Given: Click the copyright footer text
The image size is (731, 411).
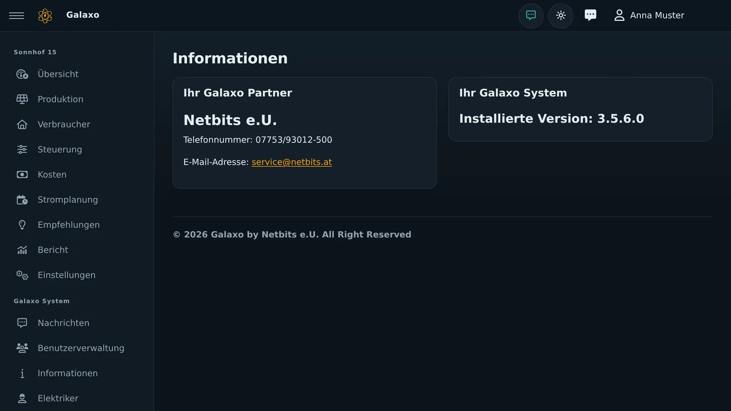Looking at the screenshot, I should tap(292, 234).
